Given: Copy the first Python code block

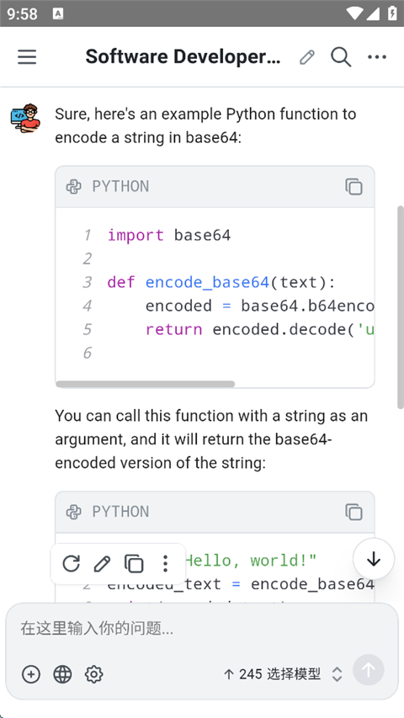Looking at the screenshot, I should (x=353, y=186).
